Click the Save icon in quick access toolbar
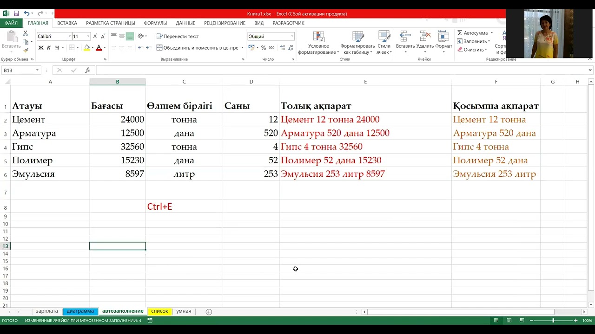The height and width of the screenshot is (334, 595). coord(16,13)
